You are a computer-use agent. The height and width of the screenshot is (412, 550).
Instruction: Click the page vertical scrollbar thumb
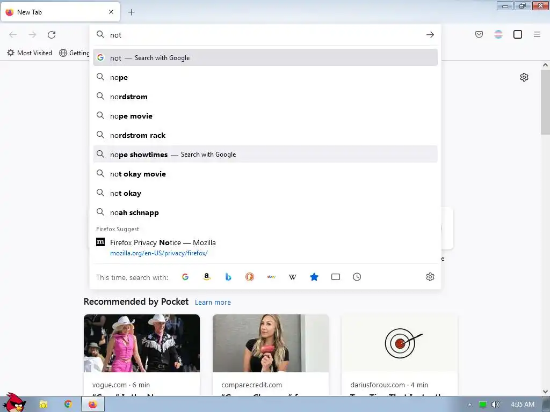(545, 102)
